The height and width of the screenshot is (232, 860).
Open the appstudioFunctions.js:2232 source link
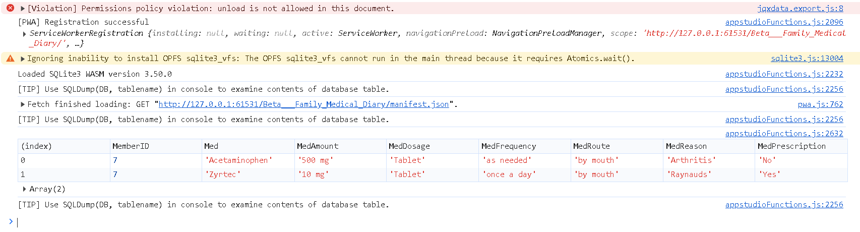pyautogui.click(x=784, y=74)
